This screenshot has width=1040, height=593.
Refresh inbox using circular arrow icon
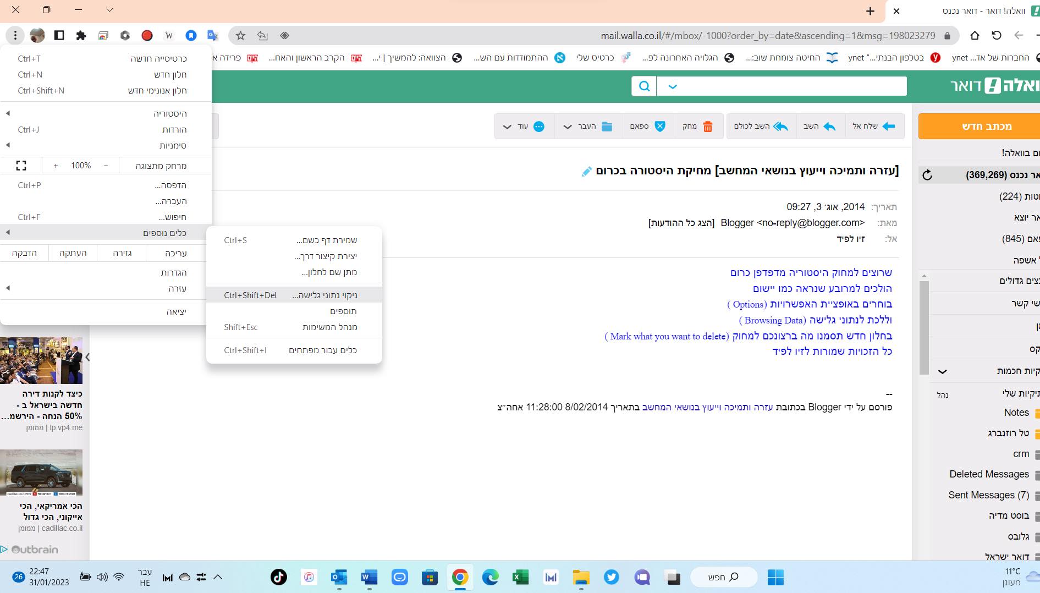927,175
